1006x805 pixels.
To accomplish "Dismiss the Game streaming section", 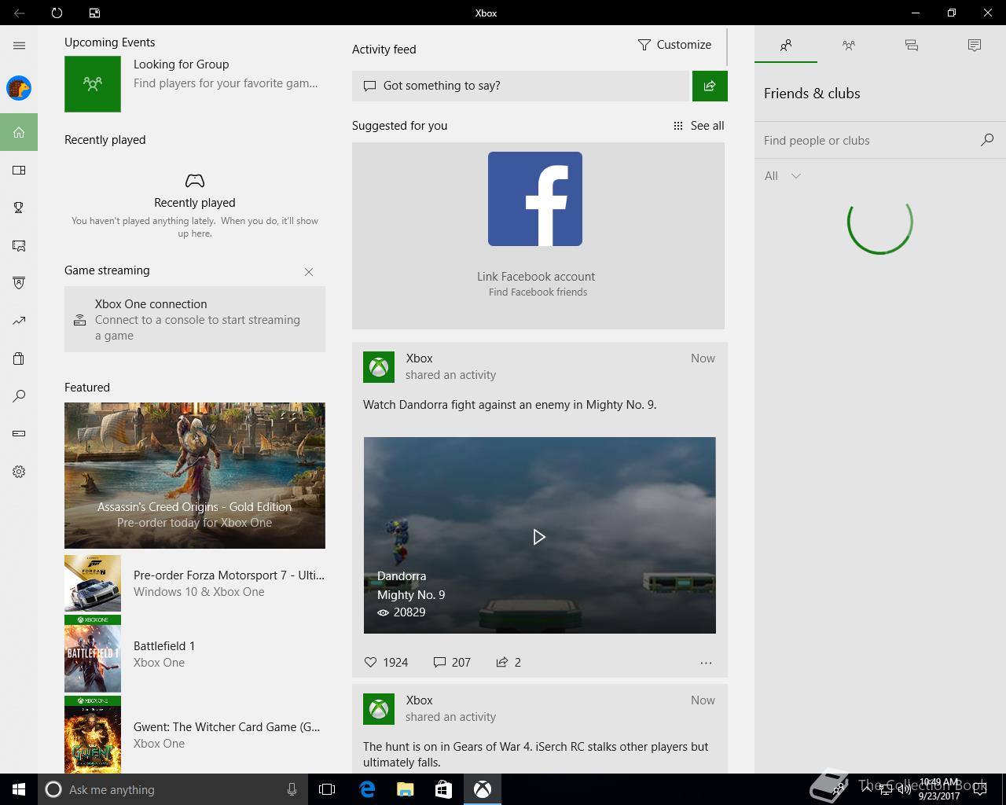I will pos(309,272).
